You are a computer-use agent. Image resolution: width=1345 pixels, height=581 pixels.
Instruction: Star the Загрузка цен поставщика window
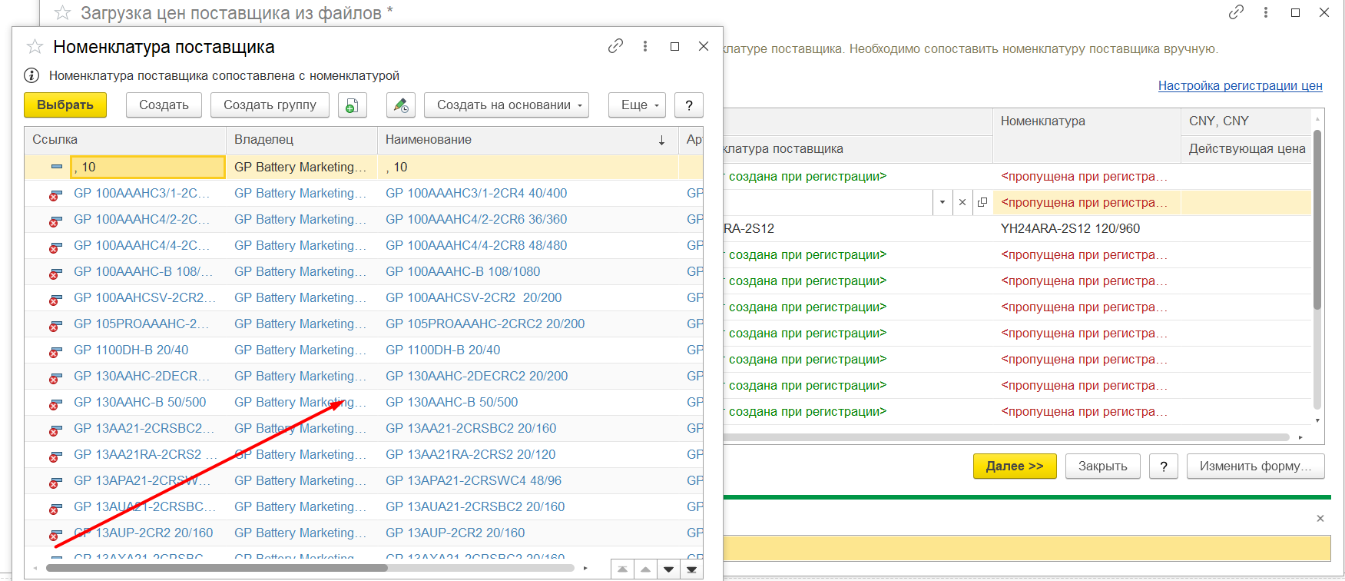(x=63, y=13)
